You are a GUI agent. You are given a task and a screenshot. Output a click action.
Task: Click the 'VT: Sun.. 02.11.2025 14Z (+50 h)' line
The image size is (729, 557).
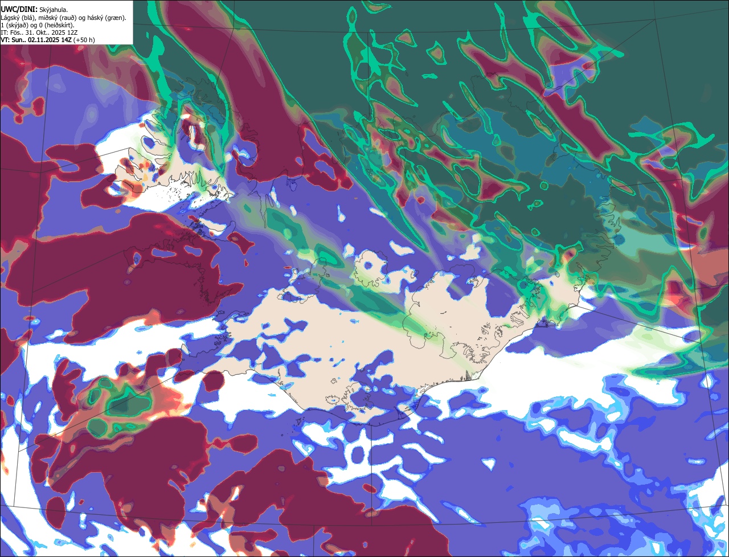click(48, 40)
